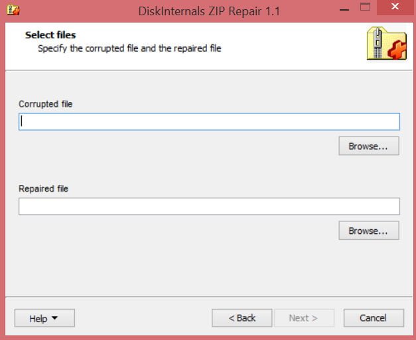Screen dimensions: 416x340
Task: Click the disabled Next > button
Action: tap(304, 317)
